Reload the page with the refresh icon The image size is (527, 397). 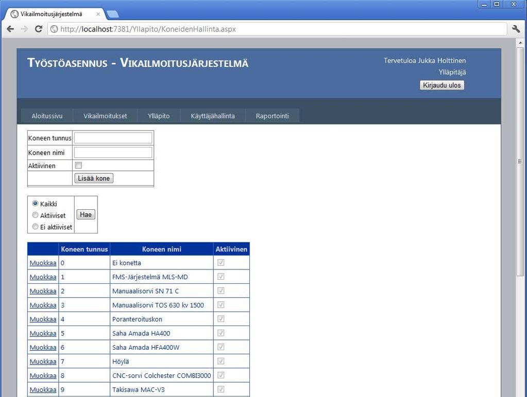tap(39, 29)
